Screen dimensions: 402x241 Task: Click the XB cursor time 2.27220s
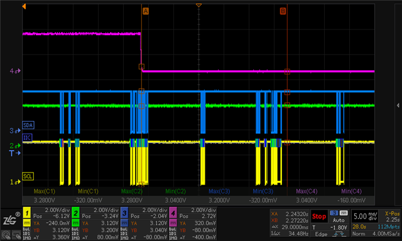[x=297, y=220]
